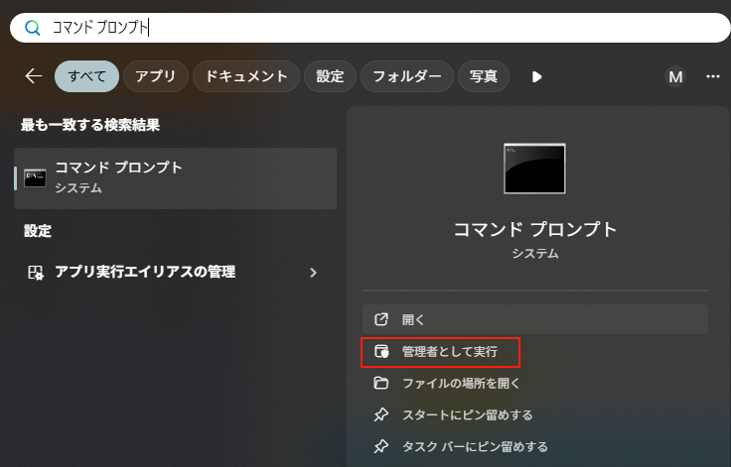
Task: Click the システム label under the details title
Action: pos(535,253)
